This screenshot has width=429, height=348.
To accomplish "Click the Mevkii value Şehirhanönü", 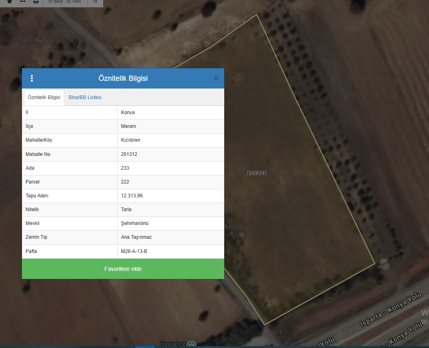I will (134, 223).
